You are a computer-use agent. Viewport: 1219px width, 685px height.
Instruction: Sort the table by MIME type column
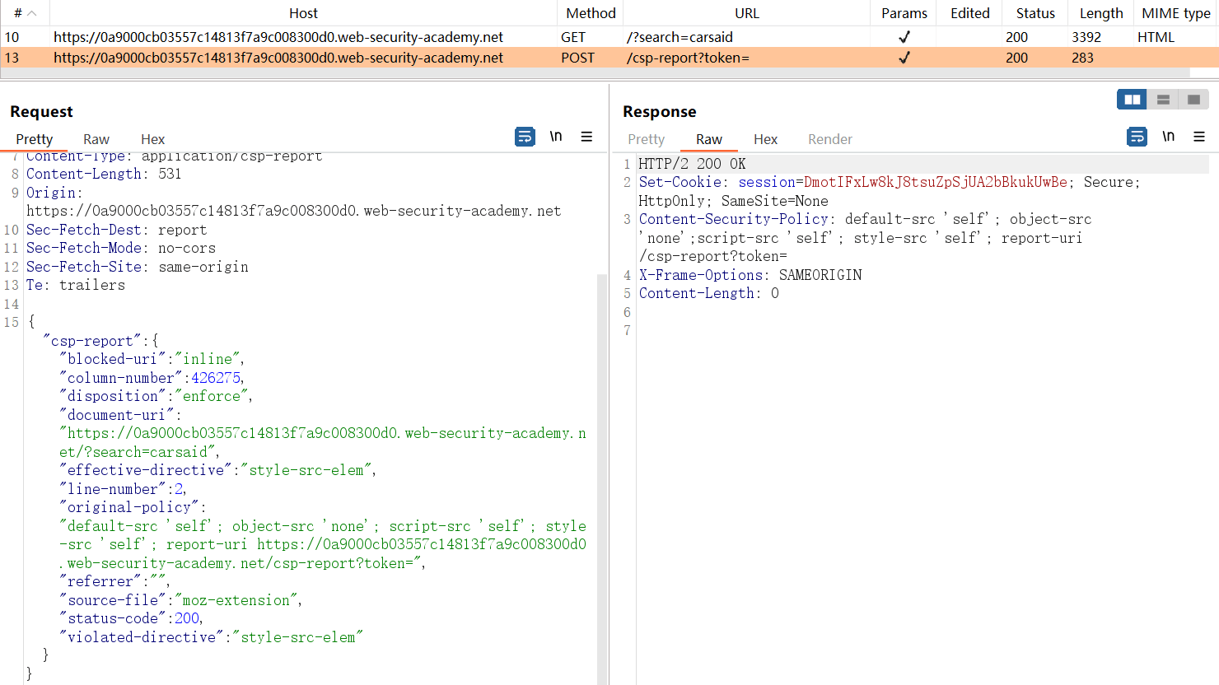1175,13
